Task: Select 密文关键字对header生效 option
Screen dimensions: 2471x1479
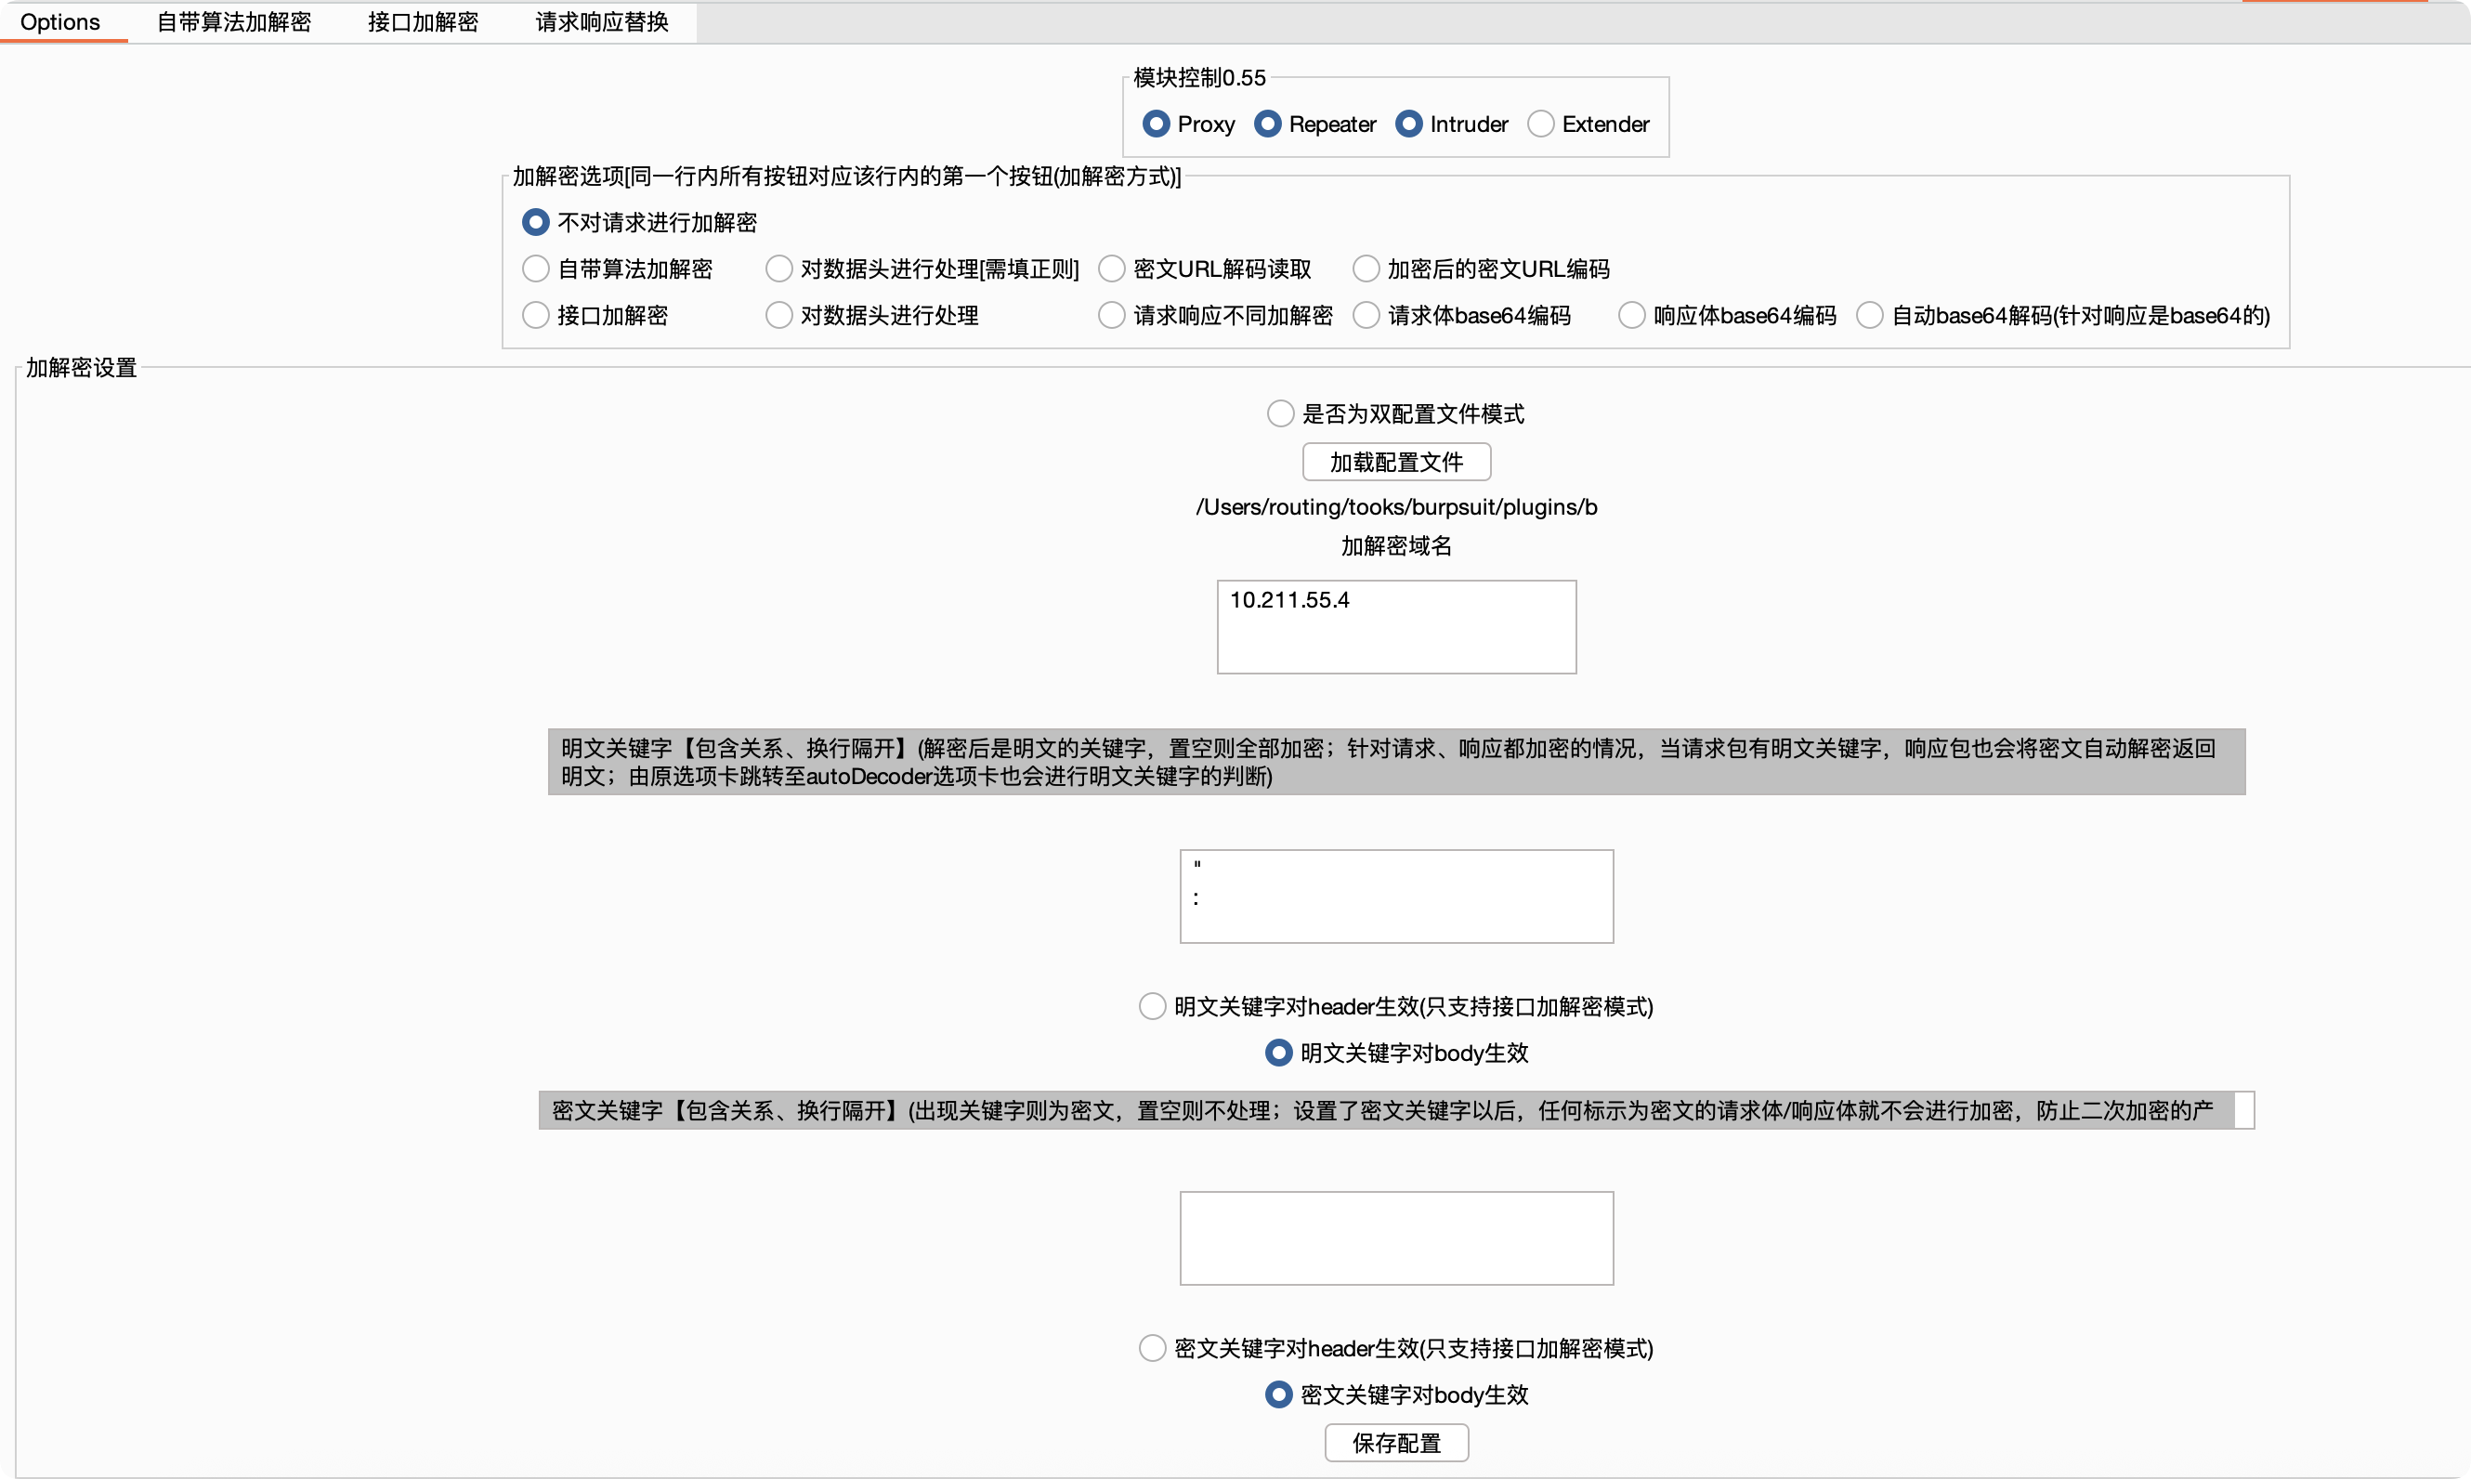Action: (x=1153, y=1348)
